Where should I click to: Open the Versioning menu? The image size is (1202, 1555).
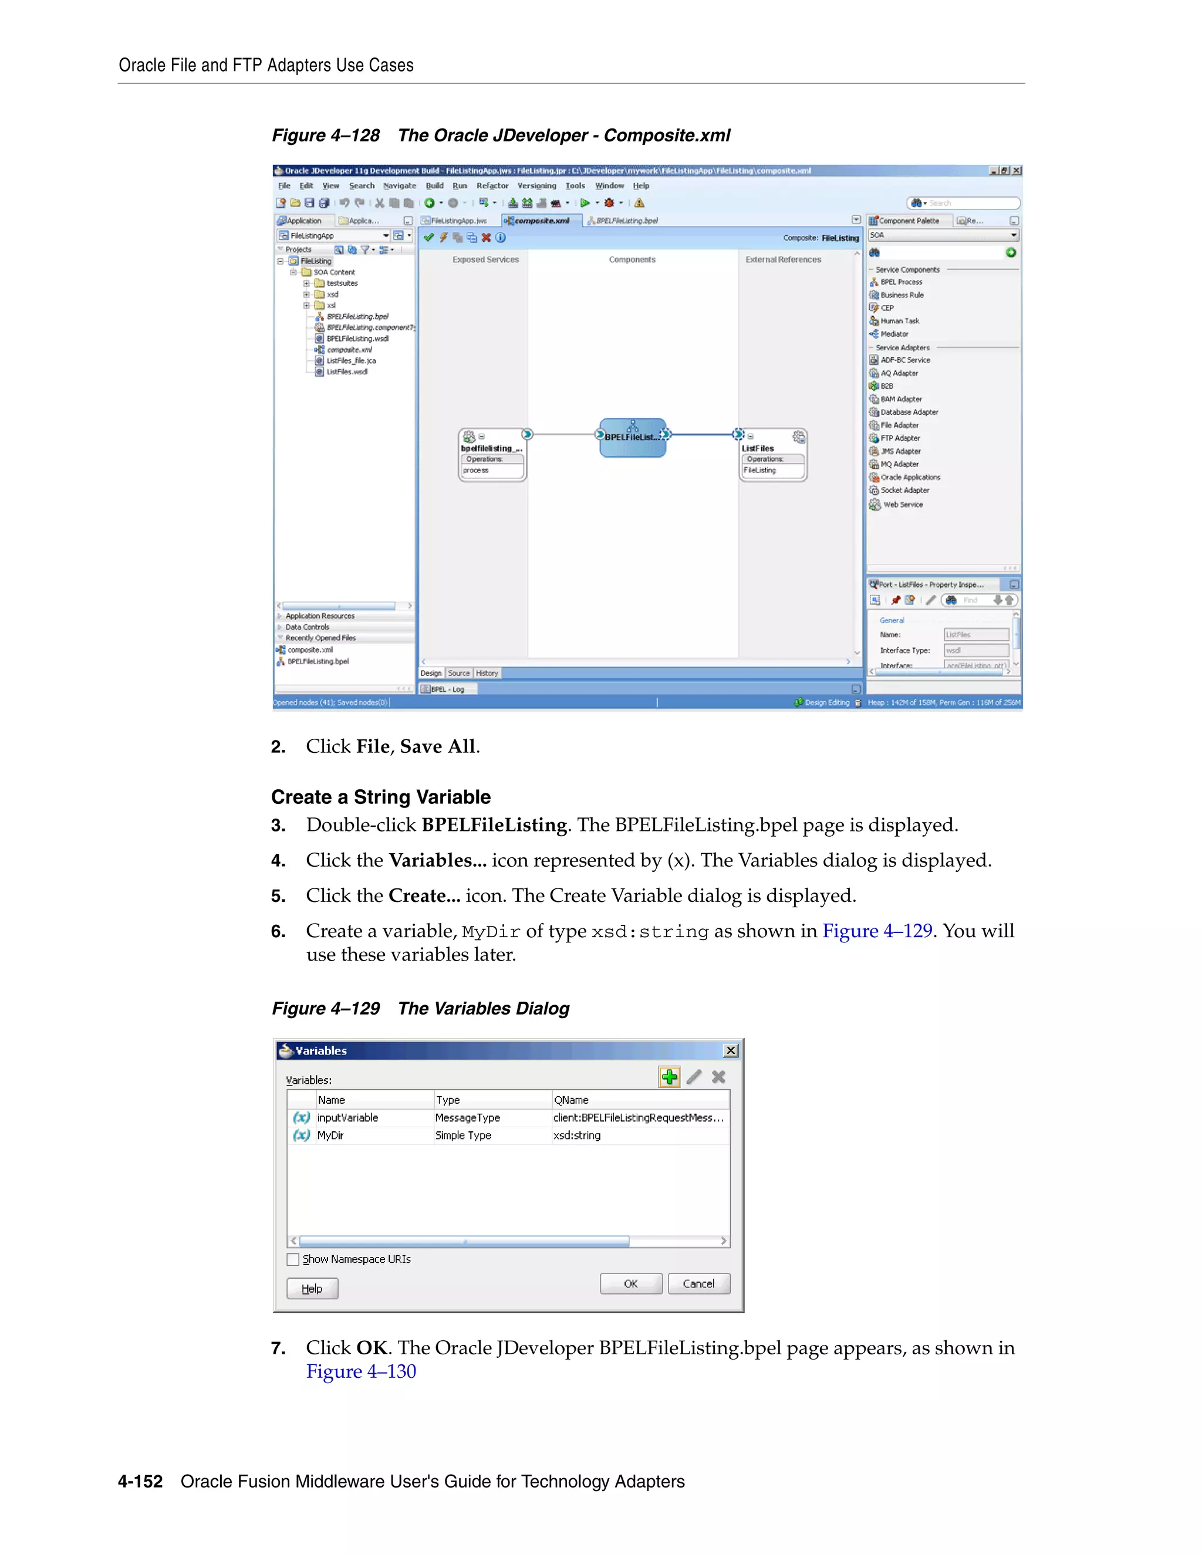click(x=537, y=186)
